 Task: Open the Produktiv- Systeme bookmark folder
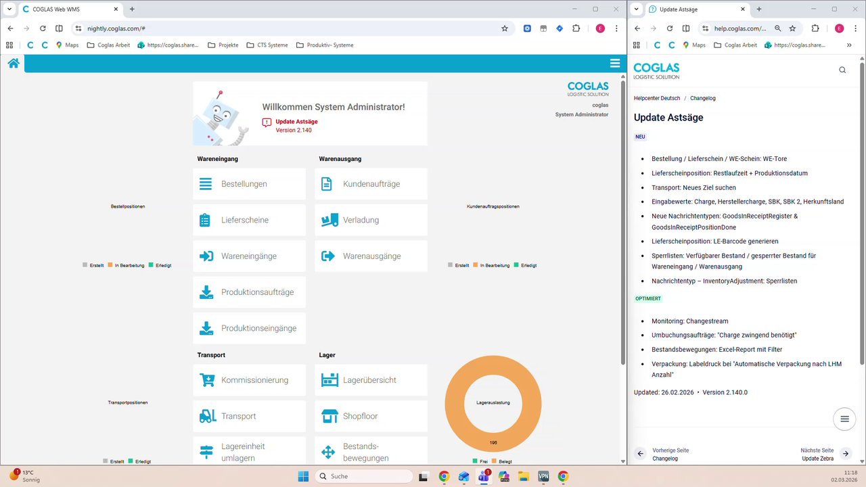point(324,45)
